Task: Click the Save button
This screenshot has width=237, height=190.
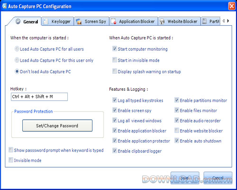Action: click(x=185, y=178)
